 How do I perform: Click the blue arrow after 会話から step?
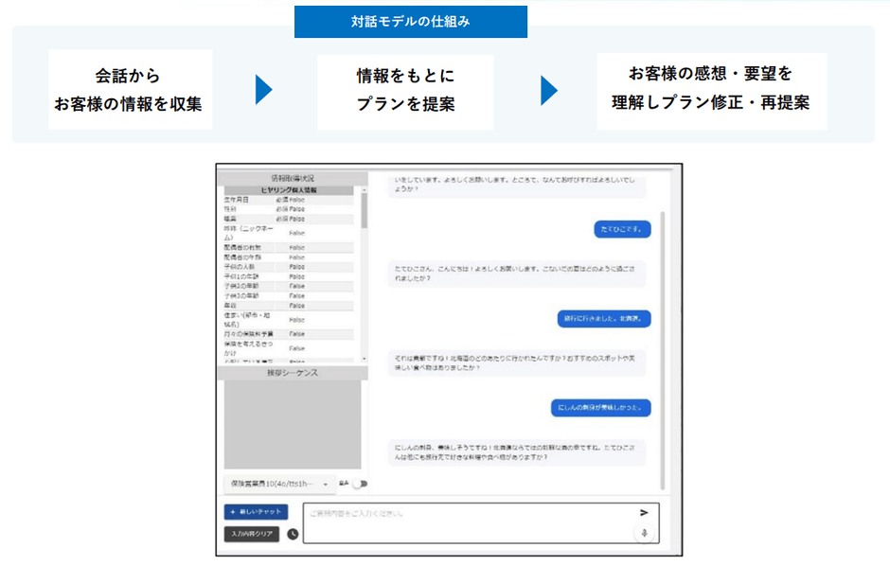(262, 87)
